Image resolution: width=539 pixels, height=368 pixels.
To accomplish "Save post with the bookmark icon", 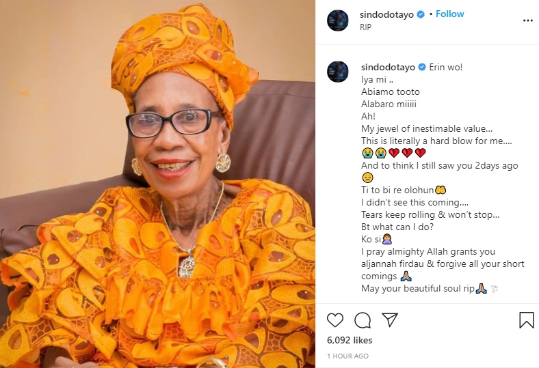I will pyautogui.click(x=526, y=320).
